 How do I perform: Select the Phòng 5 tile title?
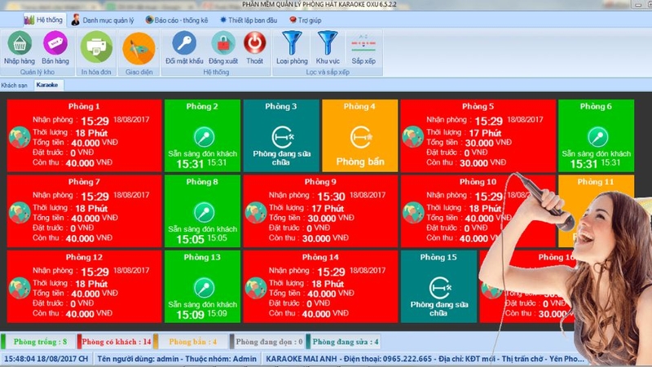click(478, 107)
